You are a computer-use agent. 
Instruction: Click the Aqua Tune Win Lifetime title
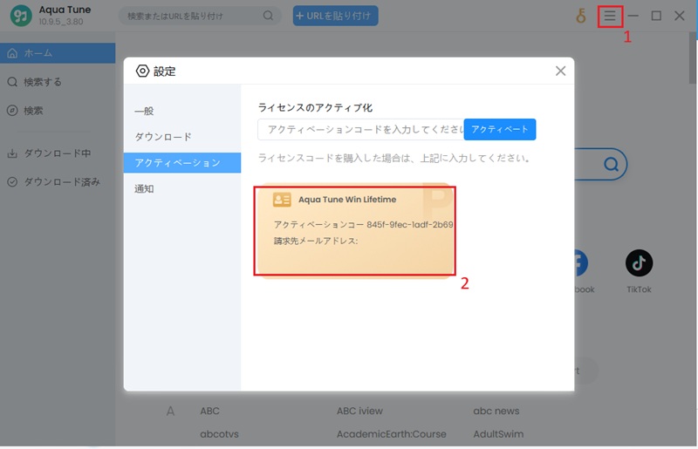coord(347,200)
